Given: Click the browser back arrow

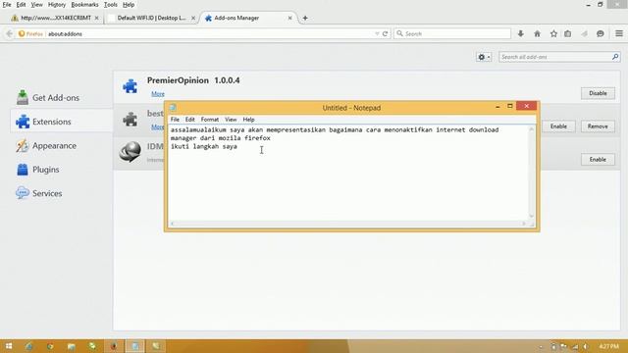Looking at the screenshot, I should click(9, 34).
